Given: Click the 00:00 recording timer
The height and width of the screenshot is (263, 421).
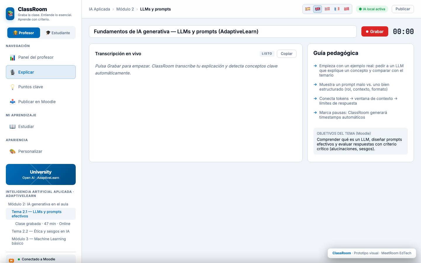Looking at the screenshot, I should (x=403, y=32).
